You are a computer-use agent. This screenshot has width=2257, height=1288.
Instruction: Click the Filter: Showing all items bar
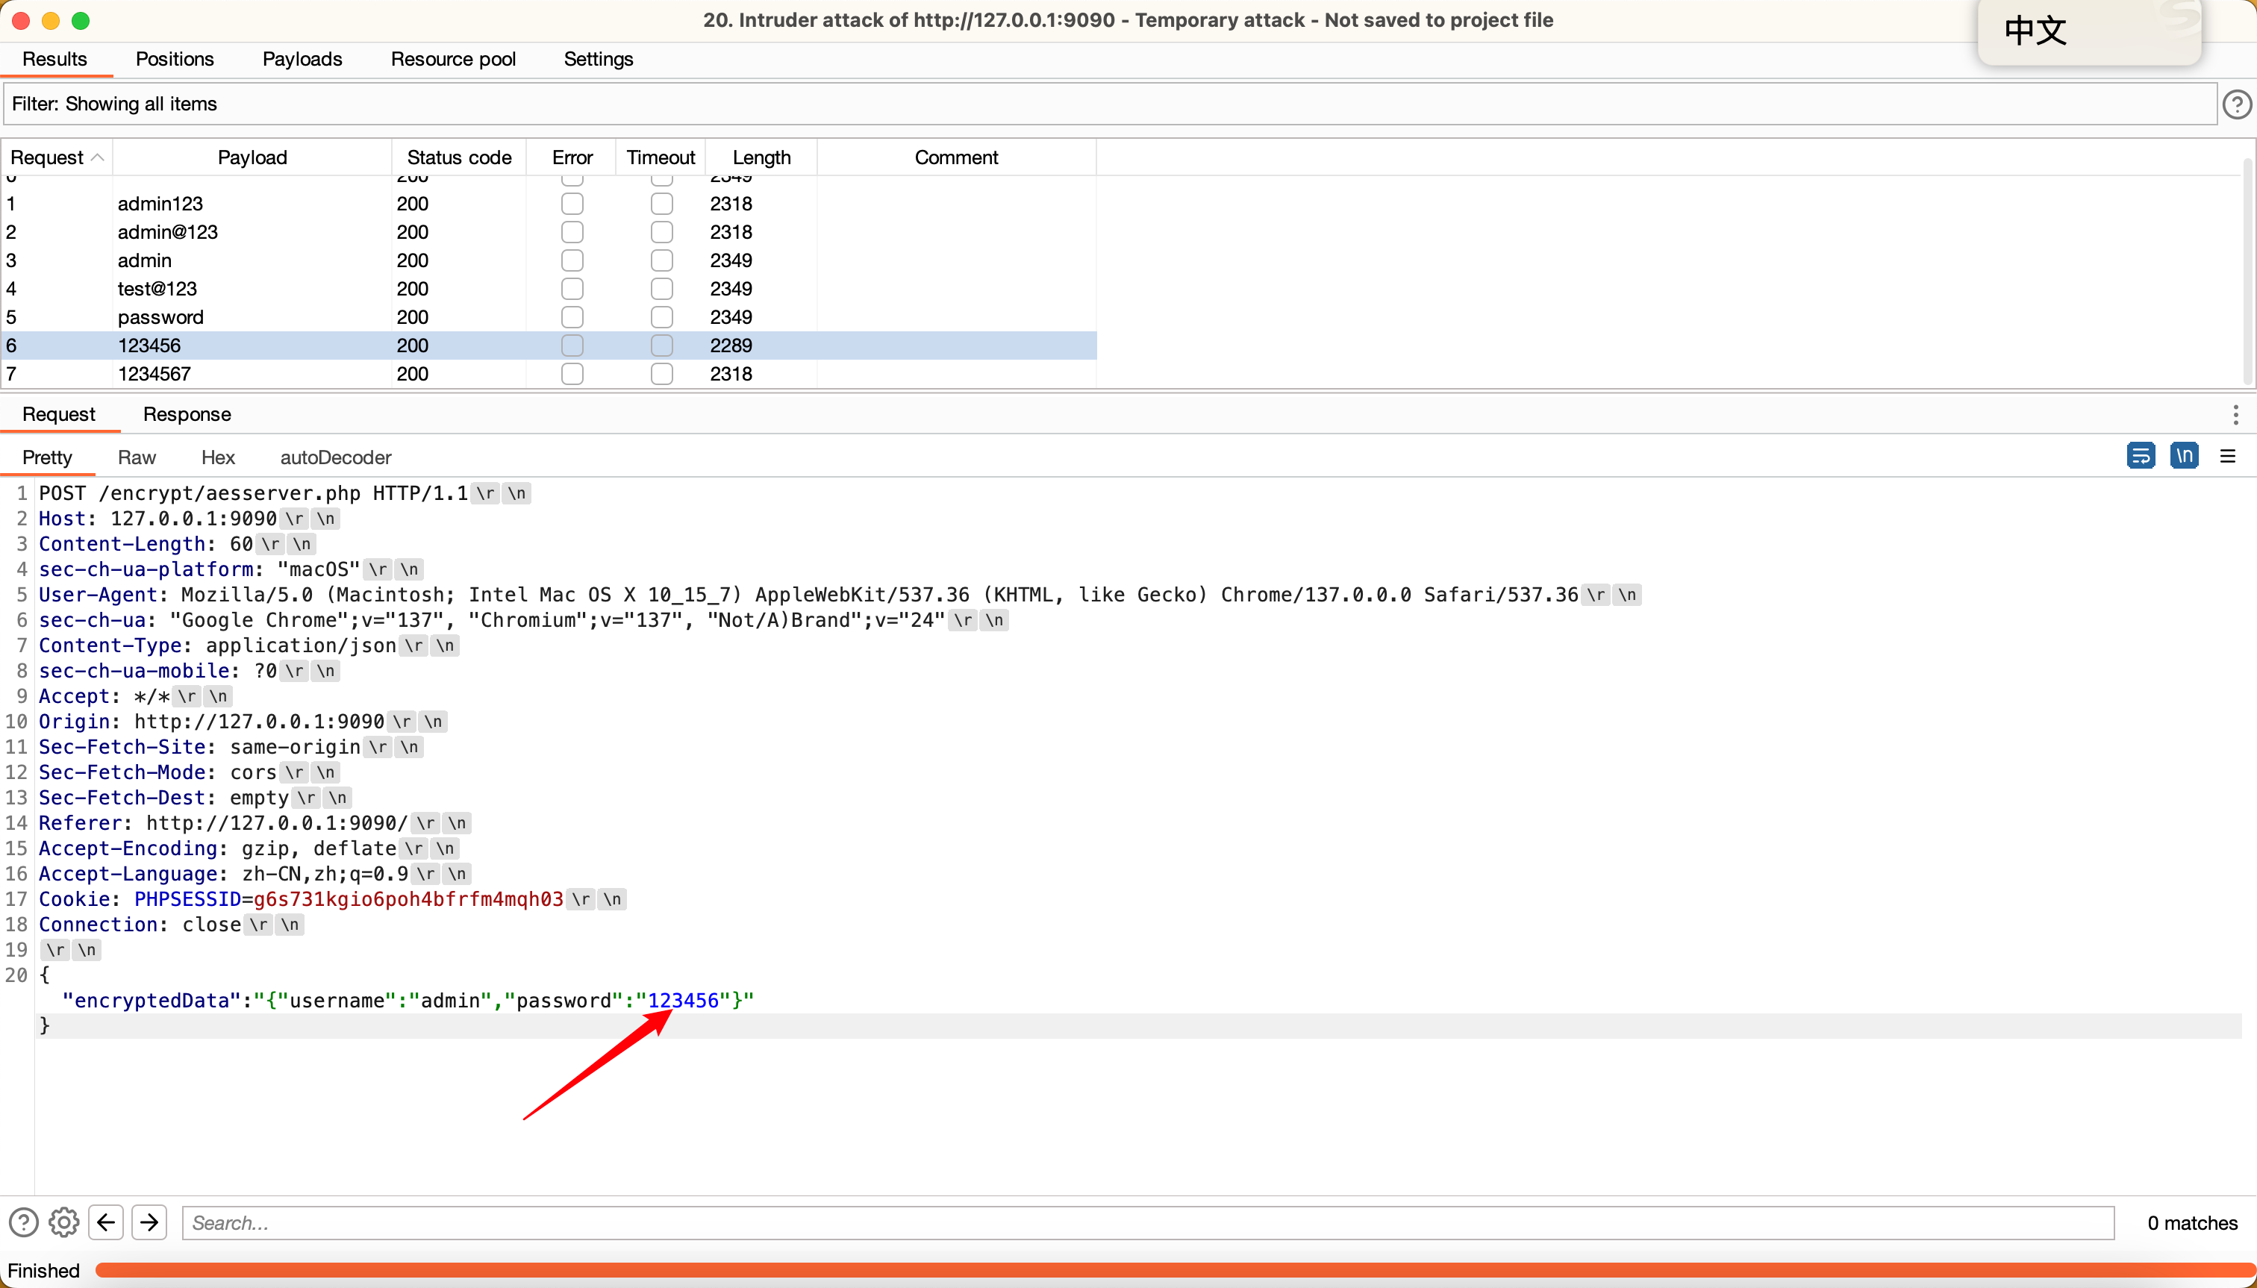[x=1110, y=104]
